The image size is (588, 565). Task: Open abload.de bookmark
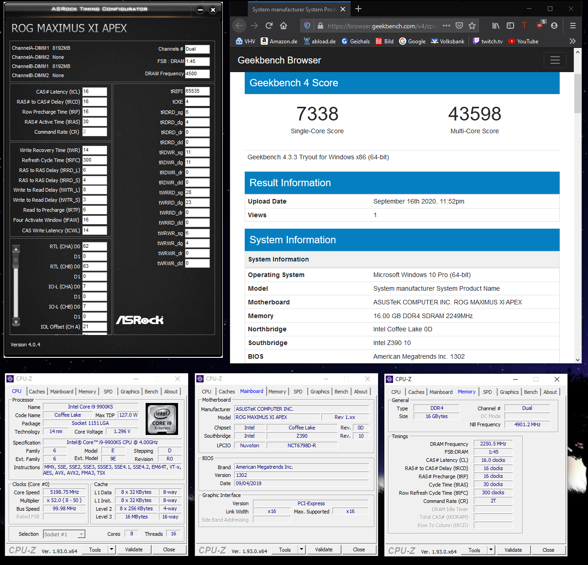tap(320, 41)
